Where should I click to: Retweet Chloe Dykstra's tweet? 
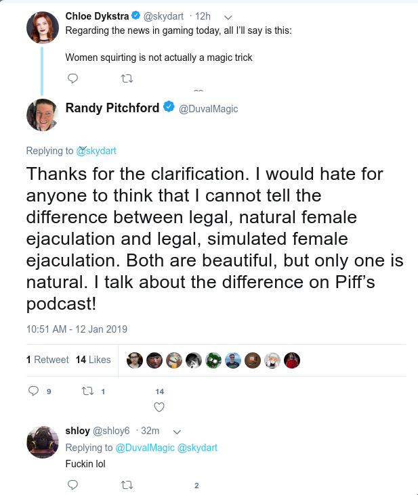click(127, 78)
